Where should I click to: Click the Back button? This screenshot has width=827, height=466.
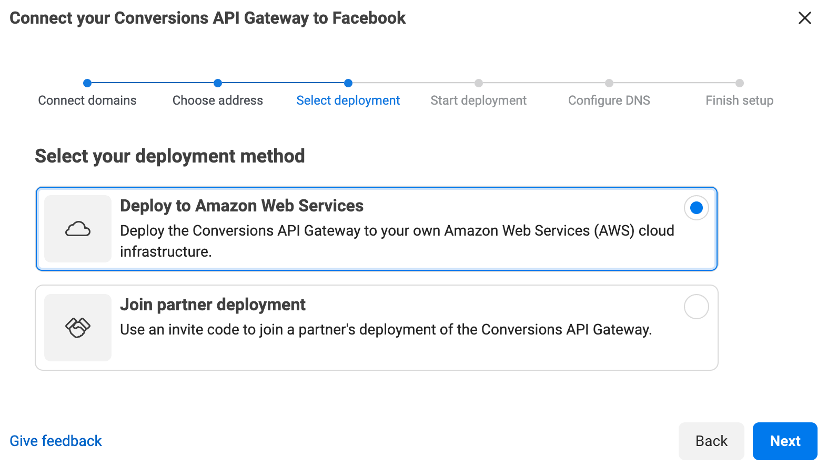coord(711,441)
